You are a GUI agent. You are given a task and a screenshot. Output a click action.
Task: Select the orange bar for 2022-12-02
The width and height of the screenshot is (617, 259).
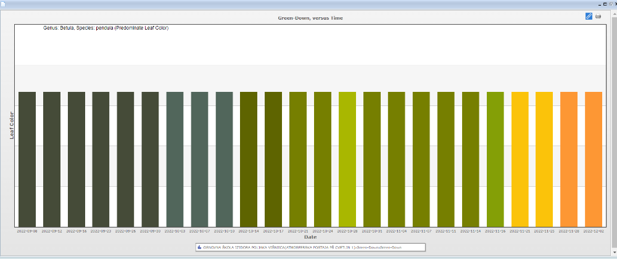click(594, 159)
